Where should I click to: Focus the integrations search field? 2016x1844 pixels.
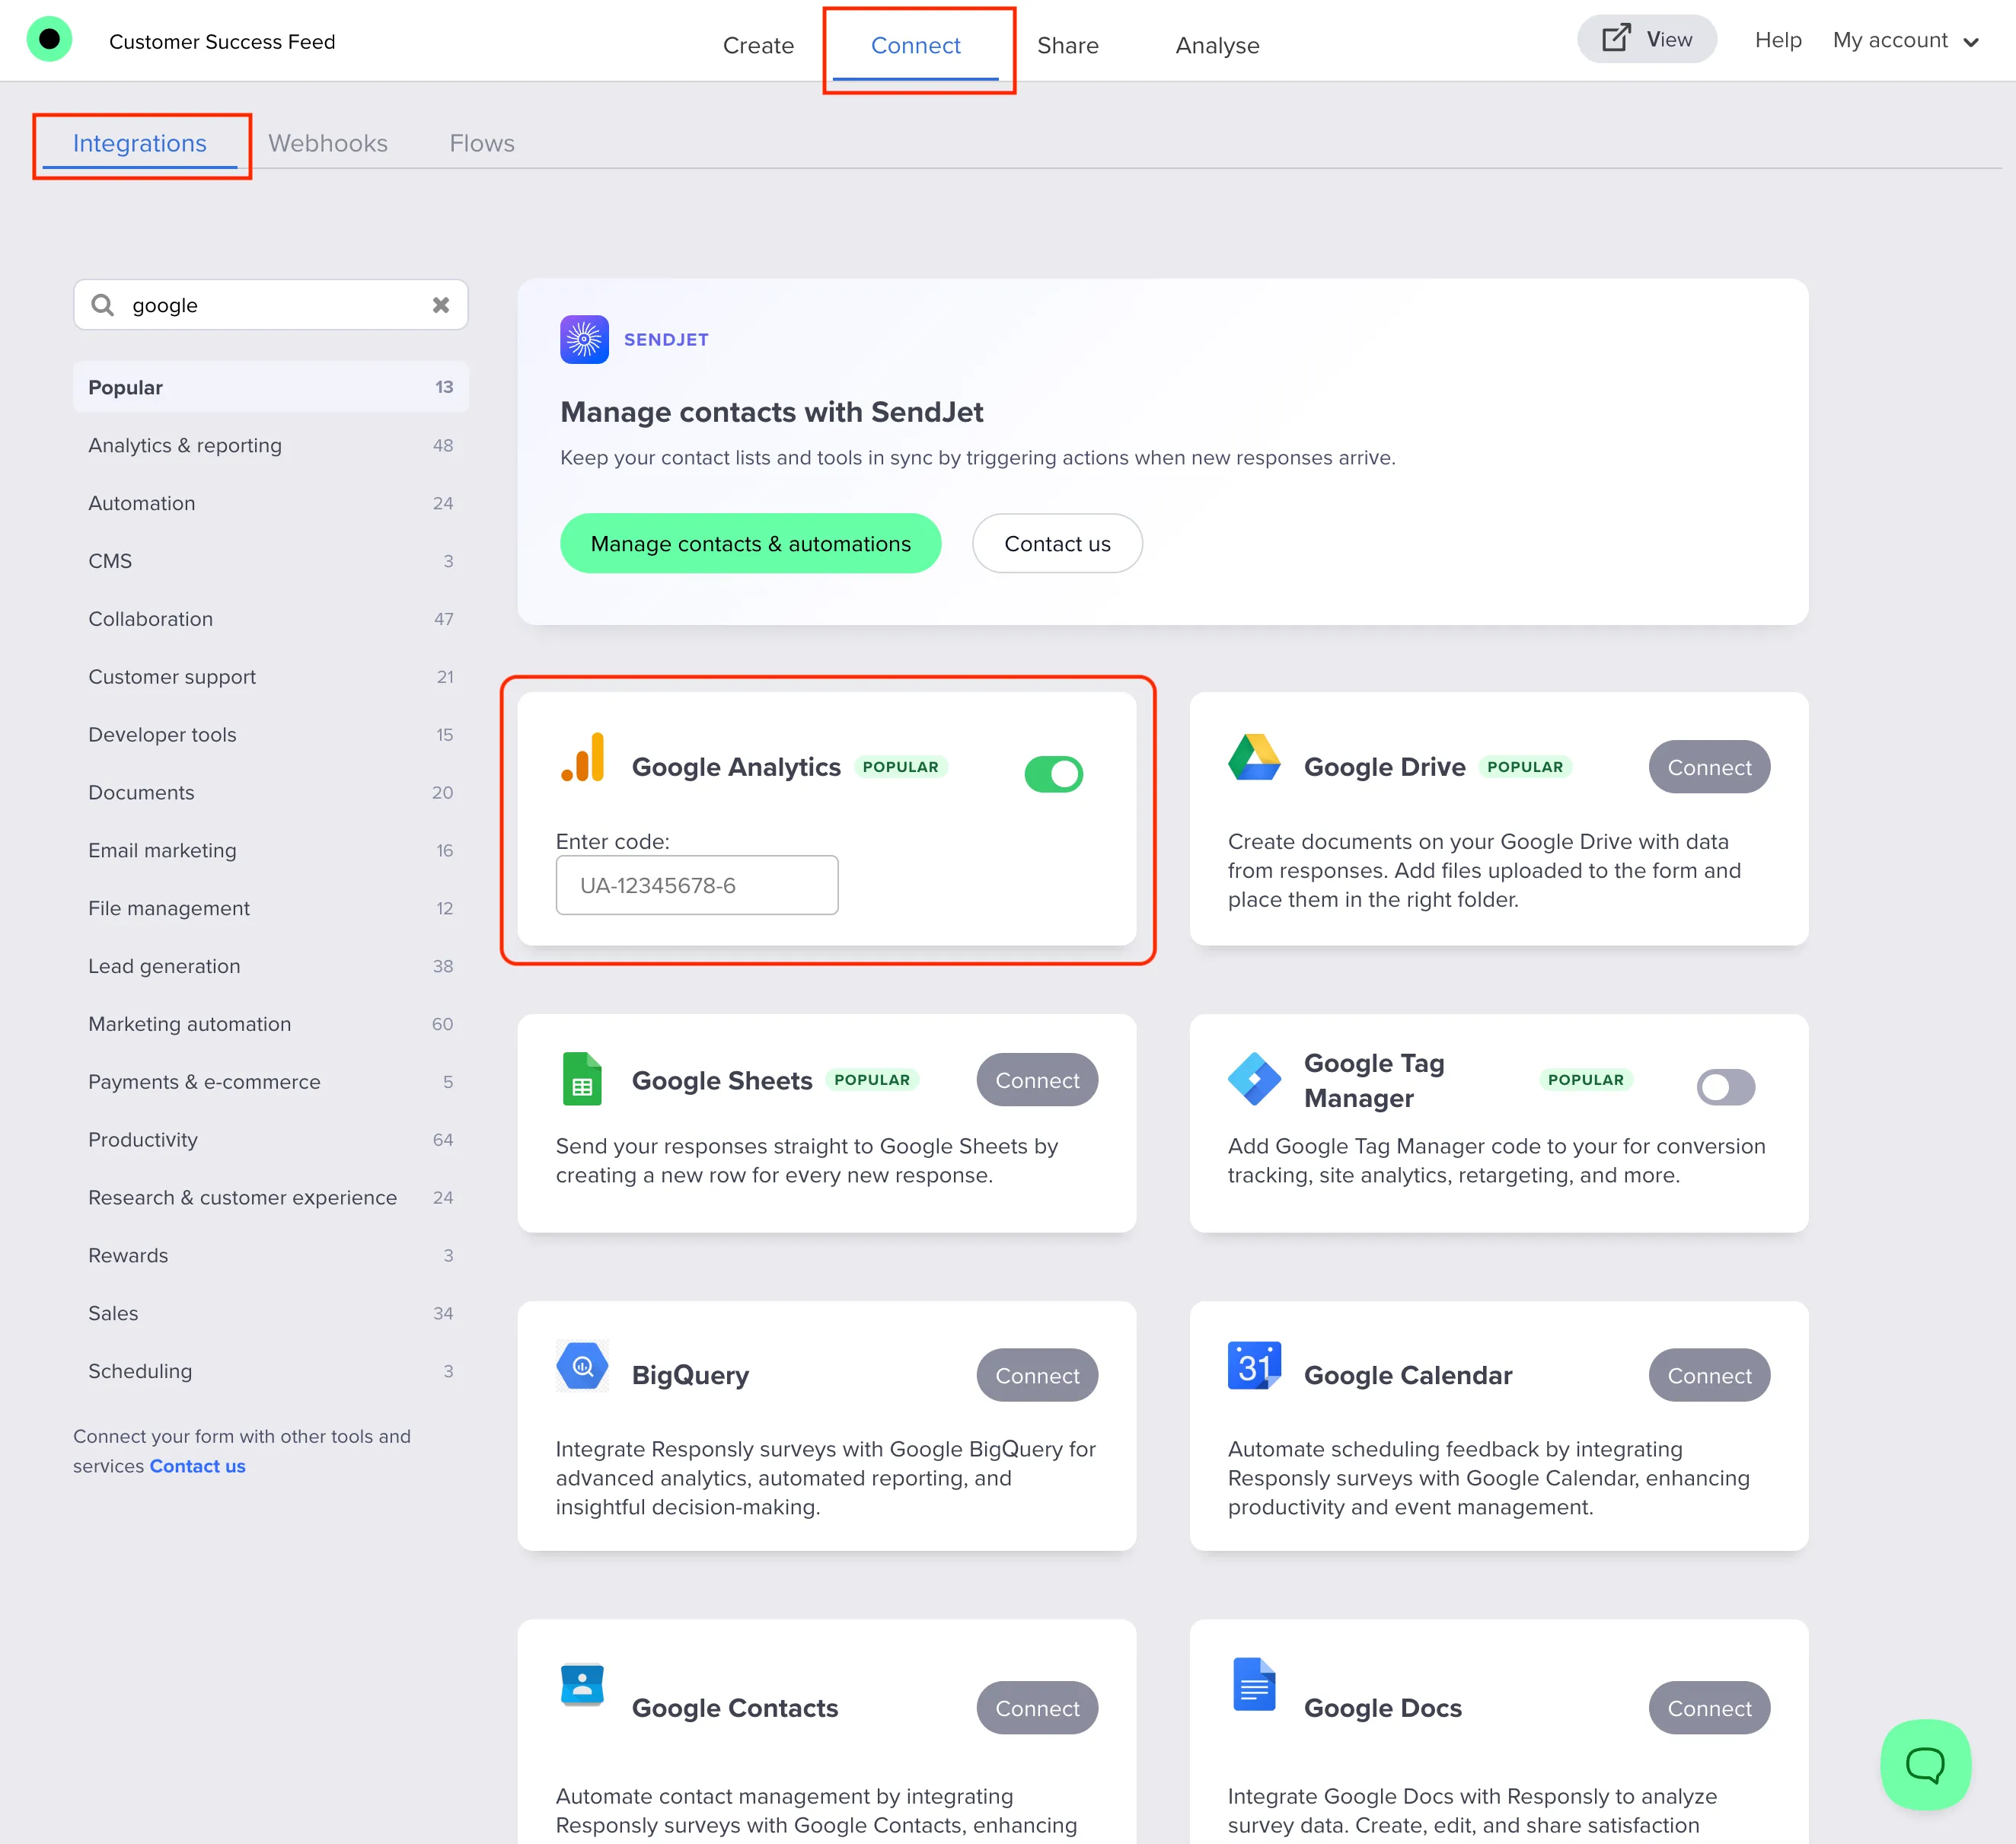click(x=271, y=305)
